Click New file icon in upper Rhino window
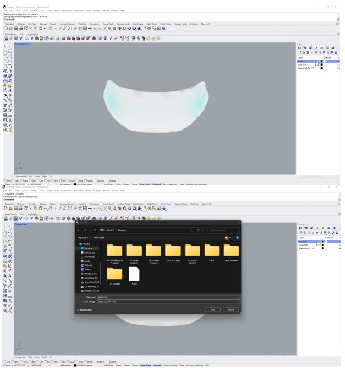This screenshot has height=368, width=345. point(6,28)
